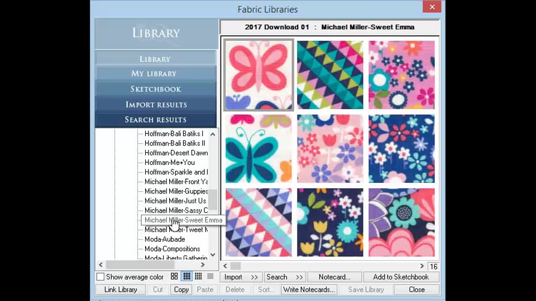
Task: Click the Paste button
Action: click(x=205, y=289)
